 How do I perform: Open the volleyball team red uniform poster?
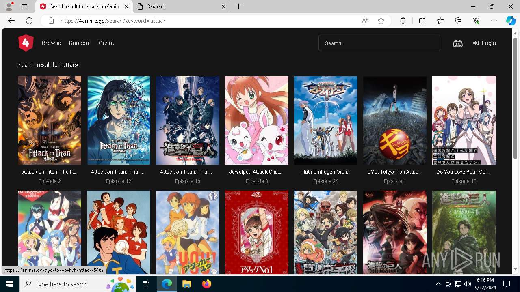click(x=119, y=232)
